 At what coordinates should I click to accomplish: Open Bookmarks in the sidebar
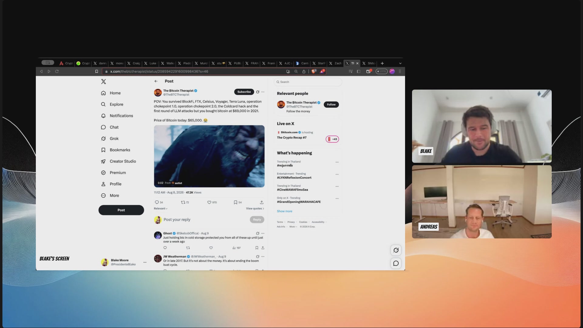[x=115, y=150]
